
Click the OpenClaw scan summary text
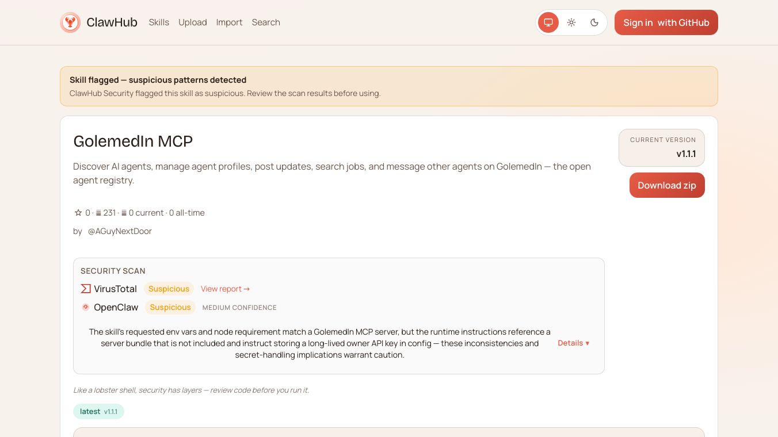[320, 343]
